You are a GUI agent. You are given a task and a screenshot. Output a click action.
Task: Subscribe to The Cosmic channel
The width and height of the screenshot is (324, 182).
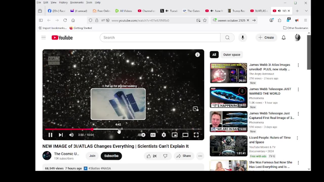coord(111,156)
